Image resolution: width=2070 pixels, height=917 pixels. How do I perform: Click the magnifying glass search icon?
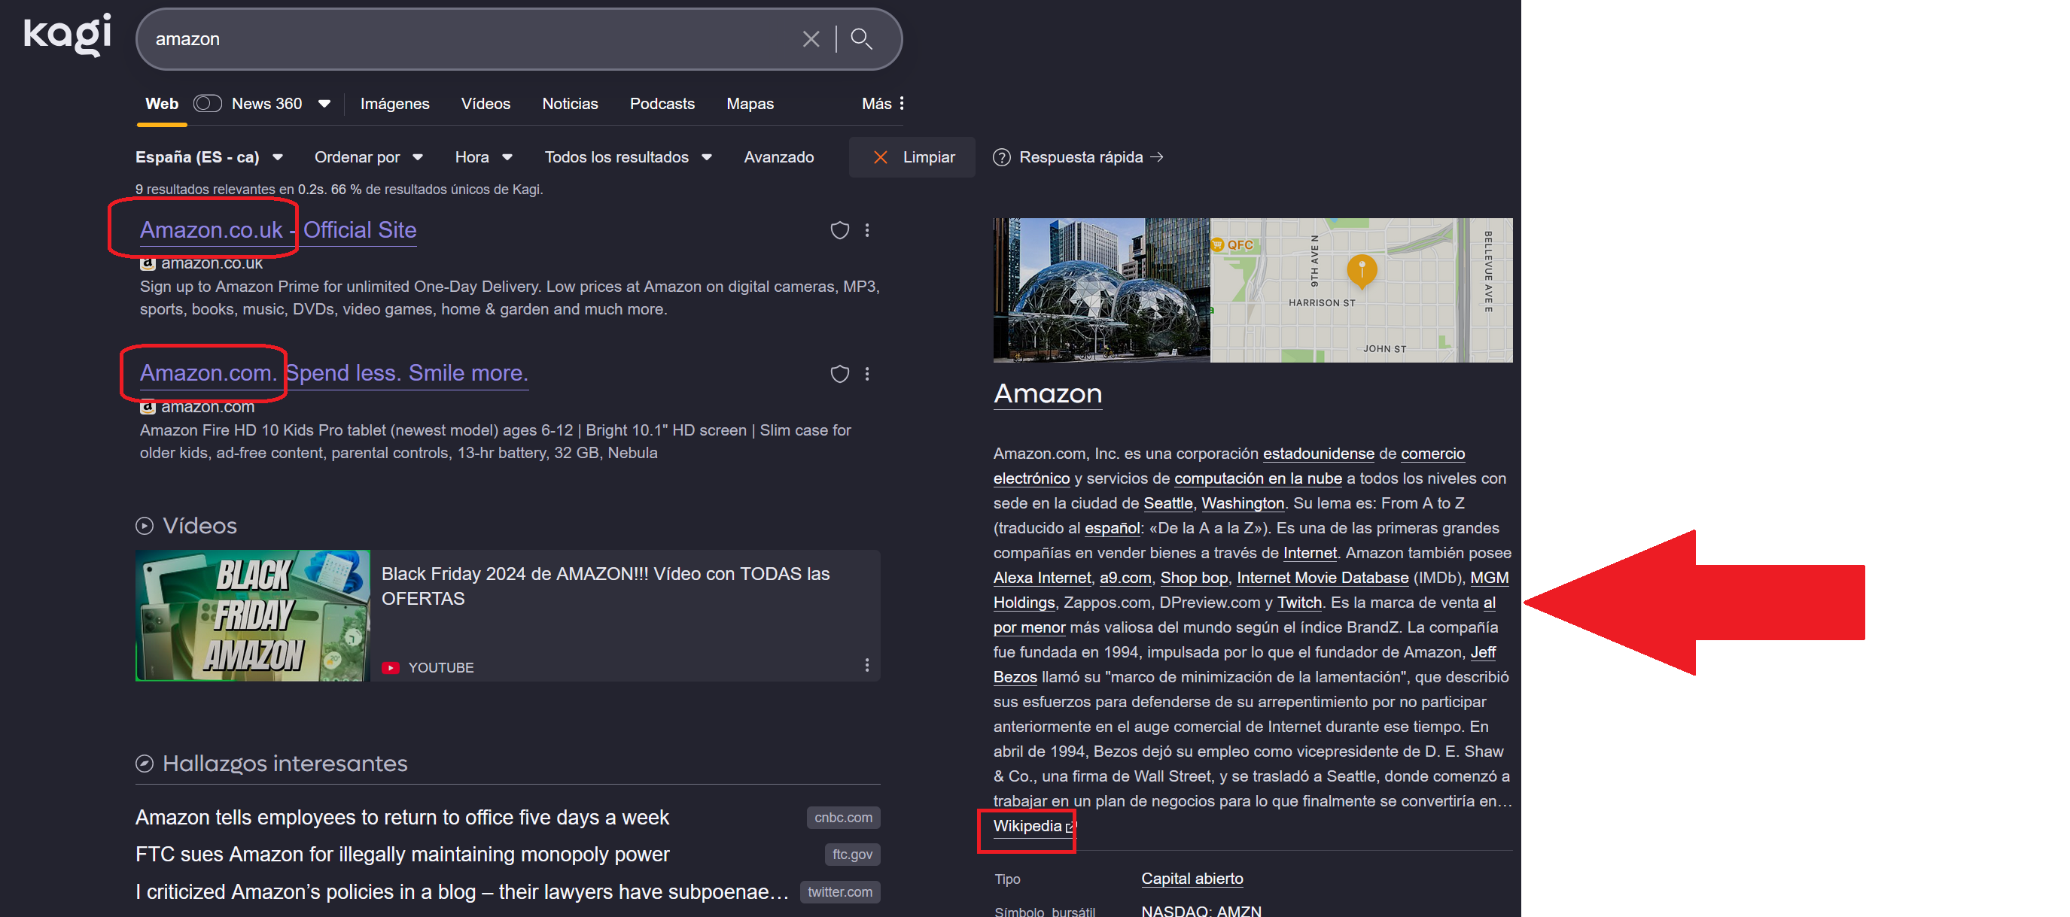(860, 38)
